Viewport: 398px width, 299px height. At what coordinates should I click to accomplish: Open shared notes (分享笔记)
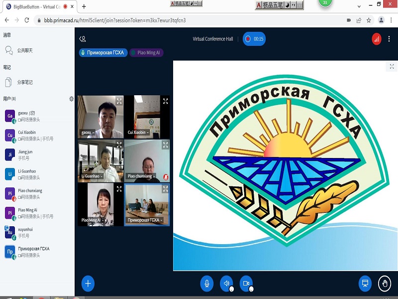pyautogui.click(x=25, y=82)
